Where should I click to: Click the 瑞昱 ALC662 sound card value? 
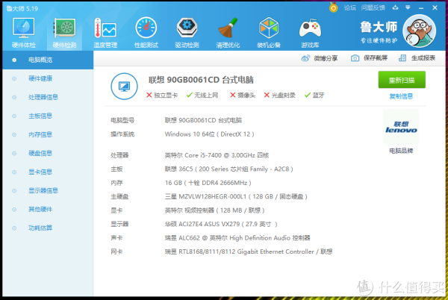[237, 238]
